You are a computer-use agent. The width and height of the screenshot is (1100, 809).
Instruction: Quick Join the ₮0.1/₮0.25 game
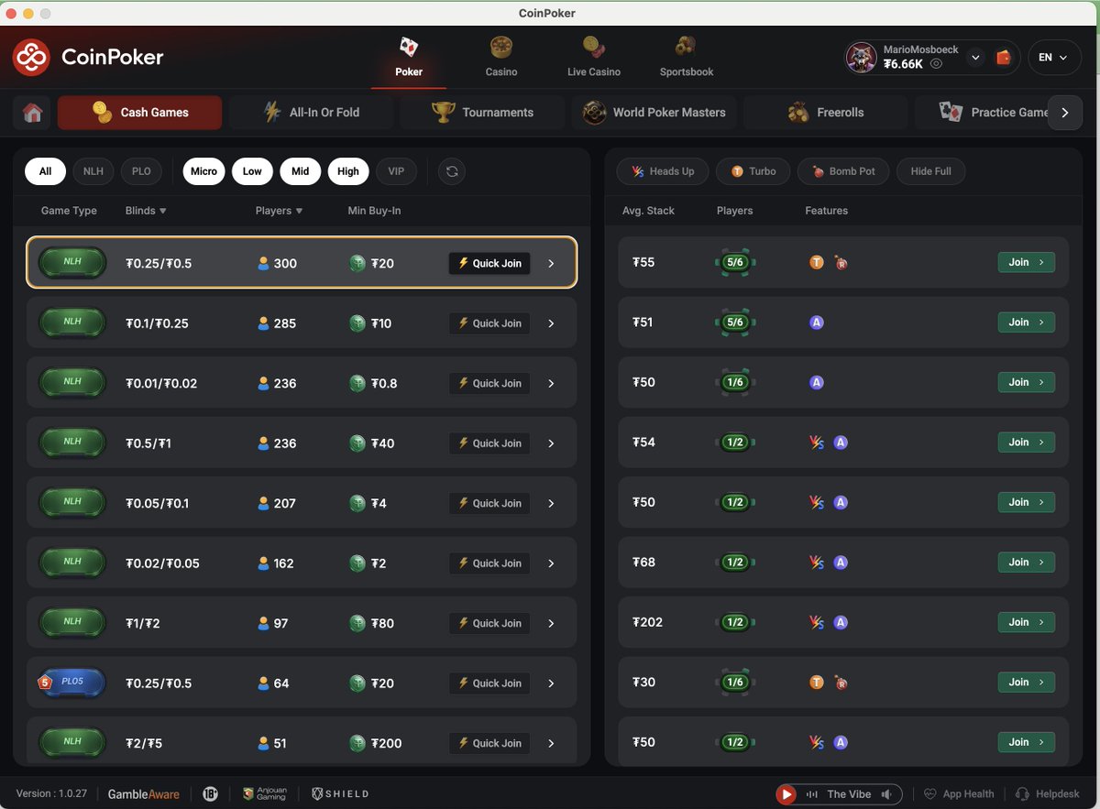pos(489,323)
